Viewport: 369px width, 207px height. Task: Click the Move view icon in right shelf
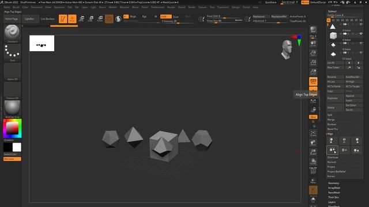(313, 143)
